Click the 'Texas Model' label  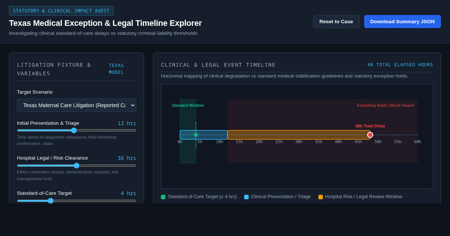pyautogui.click(x=116, y=69)
